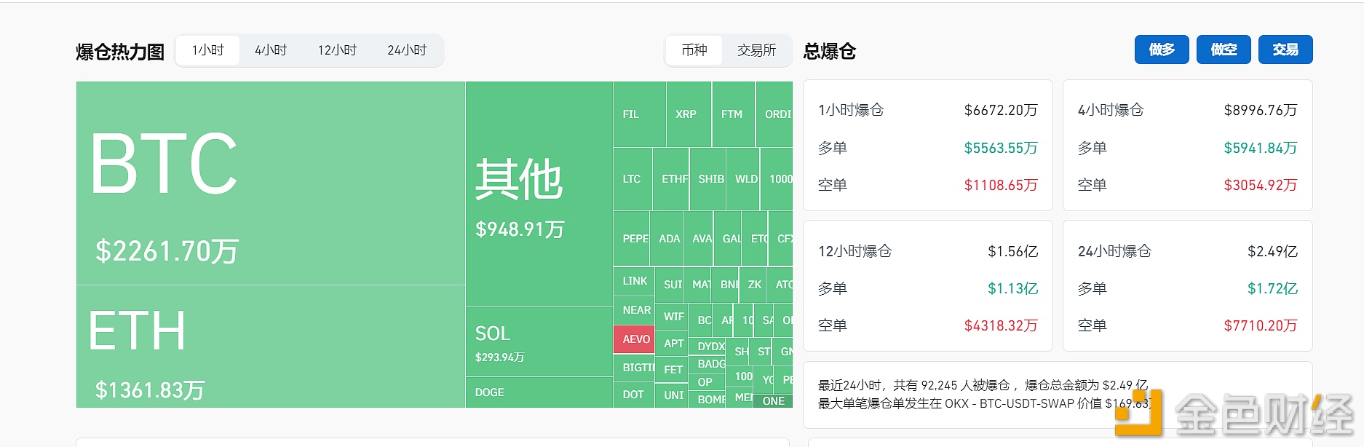Select the red AEVO tile
Image resolution: width=1364 pixels, height=447 pixels.
coord(635,339)
